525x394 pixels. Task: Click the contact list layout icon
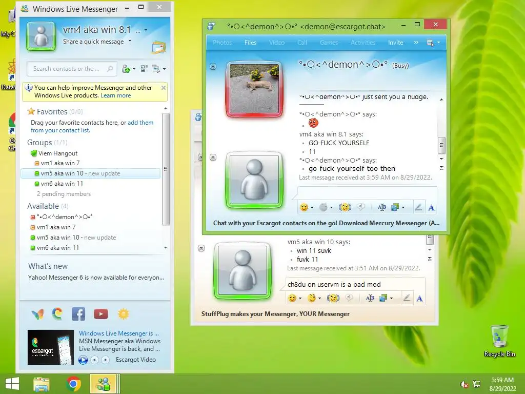tap(144, 69)
